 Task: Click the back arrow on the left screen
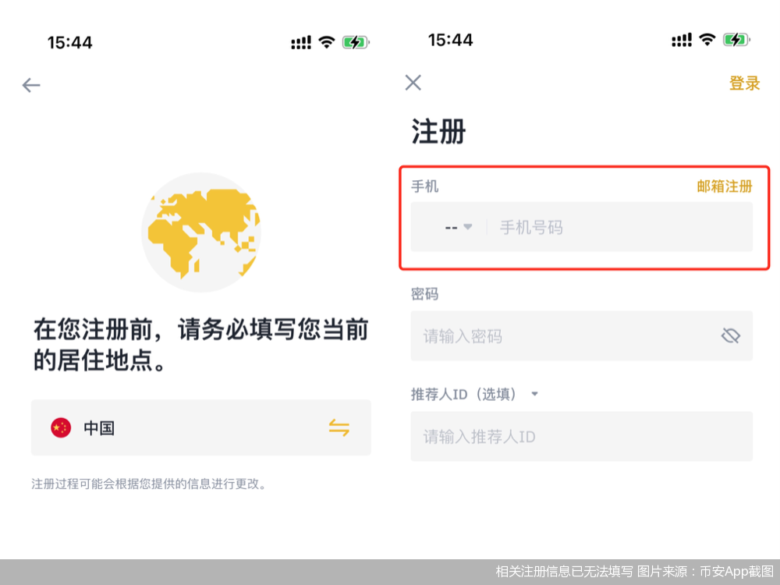[31, 85]
